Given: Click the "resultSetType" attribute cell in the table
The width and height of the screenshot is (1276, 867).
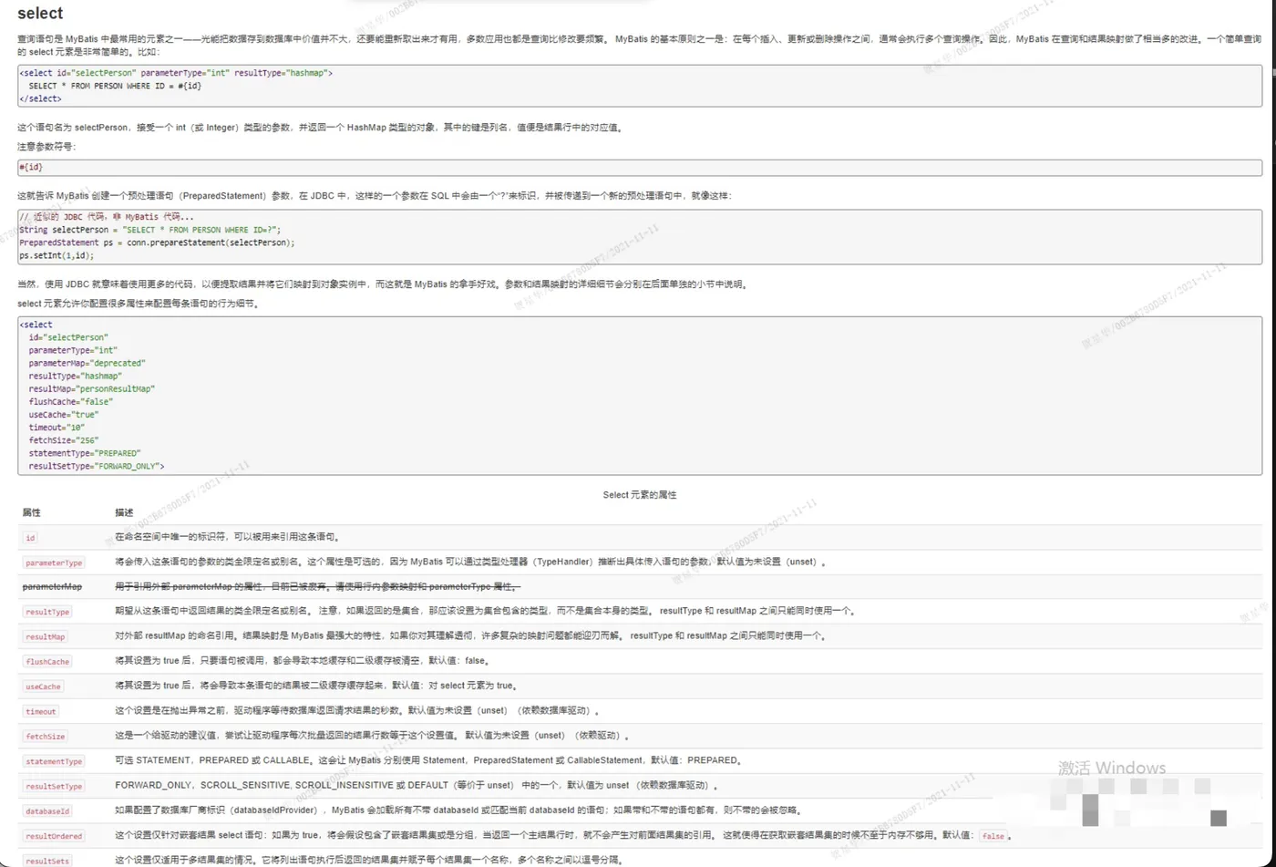Looking at the screenshot, I should tap(54, 786).
